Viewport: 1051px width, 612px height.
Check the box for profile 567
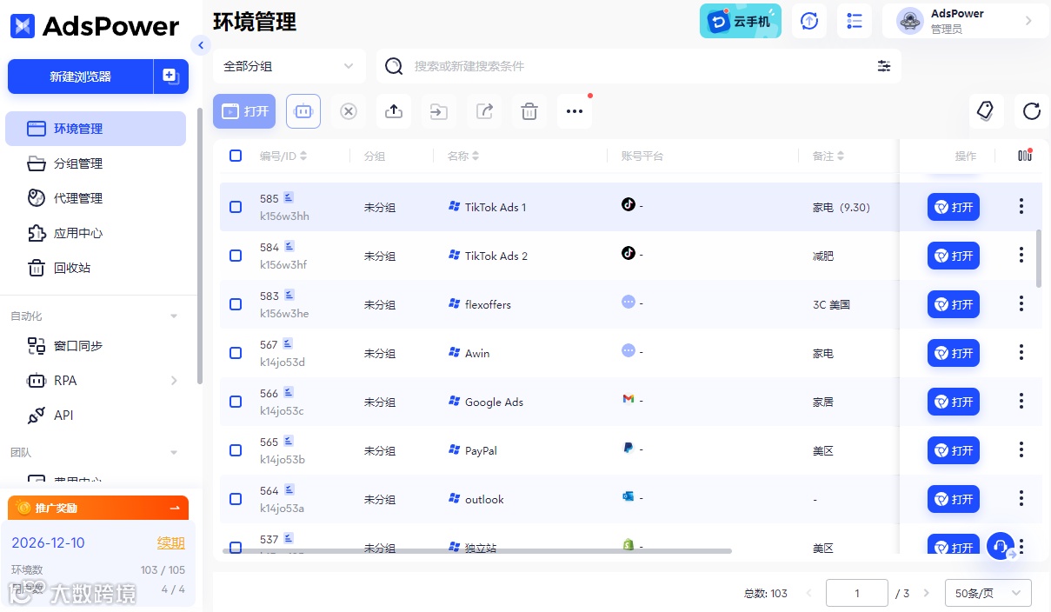point(236,353)
